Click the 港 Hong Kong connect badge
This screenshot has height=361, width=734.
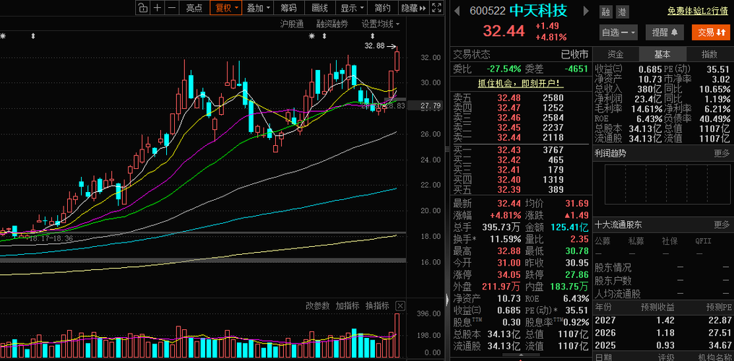(621, 12)
